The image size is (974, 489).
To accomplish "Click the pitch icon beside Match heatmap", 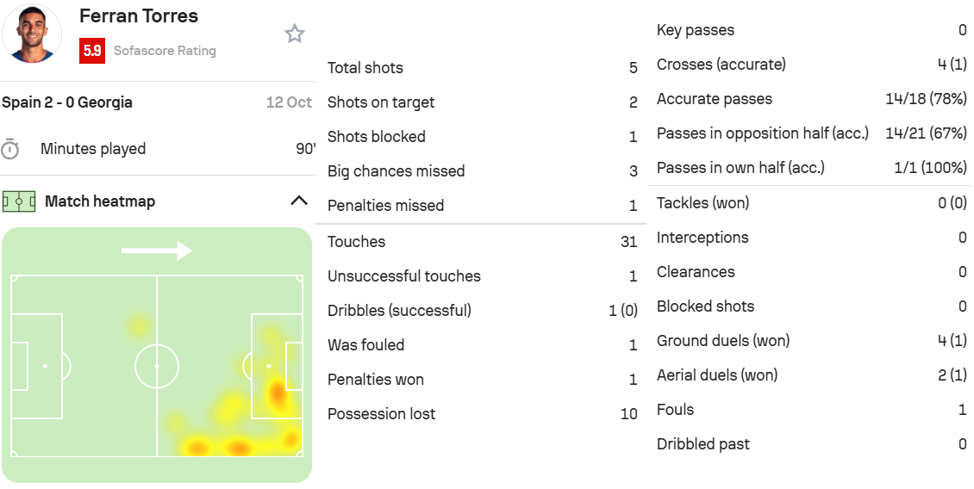I will pos(18,201).
